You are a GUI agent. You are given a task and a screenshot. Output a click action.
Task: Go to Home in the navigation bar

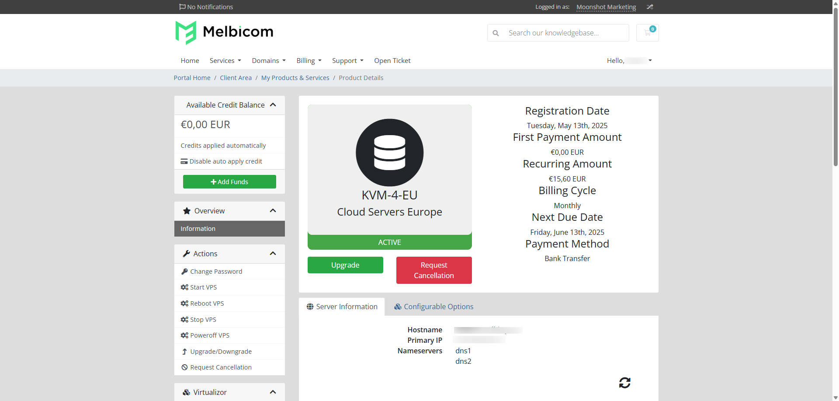(190, 61)
